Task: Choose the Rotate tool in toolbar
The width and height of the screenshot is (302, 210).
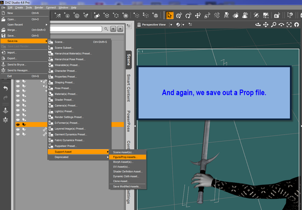Action: click(x=188, y=15)
